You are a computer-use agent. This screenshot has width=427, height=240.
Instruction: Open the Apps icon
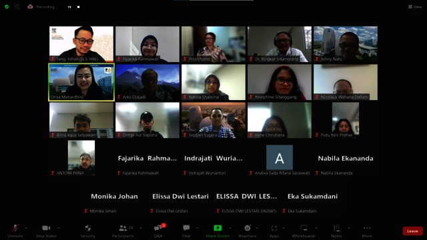pos(274,228)
